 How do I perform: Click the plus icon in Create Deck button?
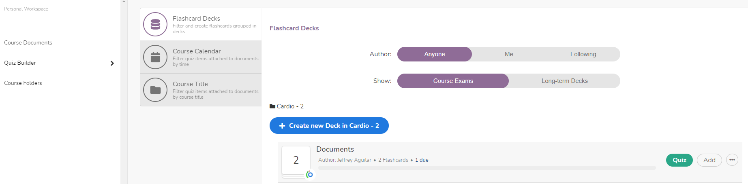coord(282,126)
